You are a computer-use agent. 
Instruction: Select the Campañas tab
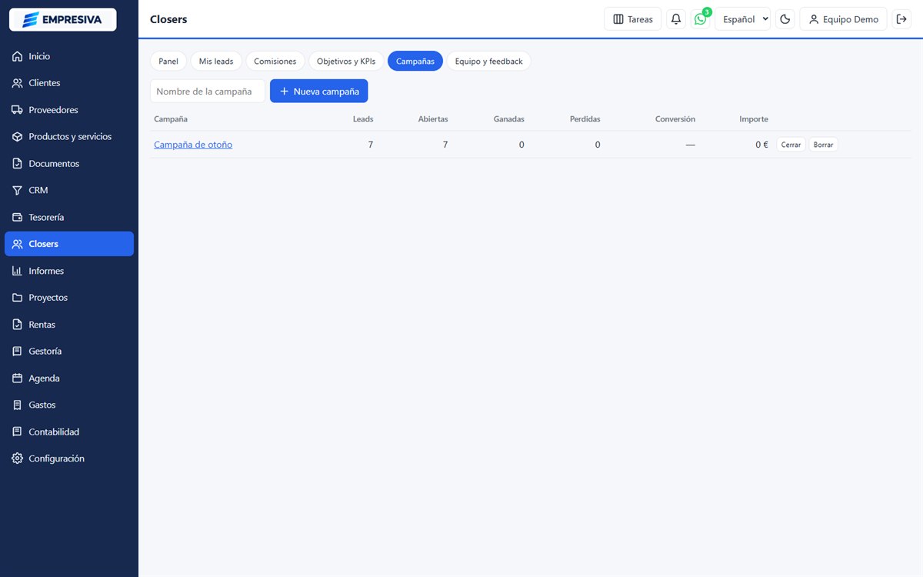[415, 61]
